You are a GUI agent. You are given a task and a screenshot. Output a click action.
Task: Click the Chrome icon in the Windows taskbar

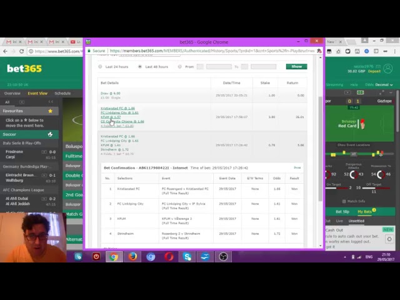[114, 257]
